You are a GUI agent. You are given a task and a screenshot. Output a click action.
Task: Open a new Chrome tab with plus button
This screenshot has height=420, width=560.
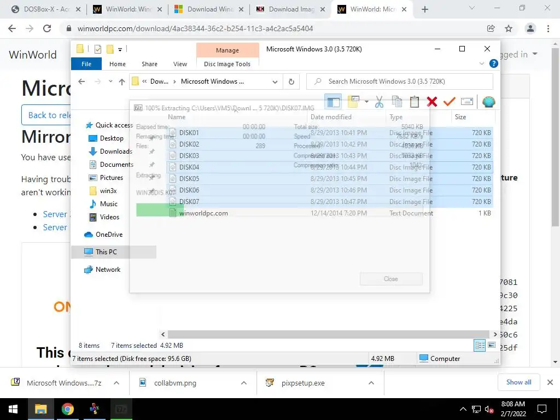coord(424,10)
